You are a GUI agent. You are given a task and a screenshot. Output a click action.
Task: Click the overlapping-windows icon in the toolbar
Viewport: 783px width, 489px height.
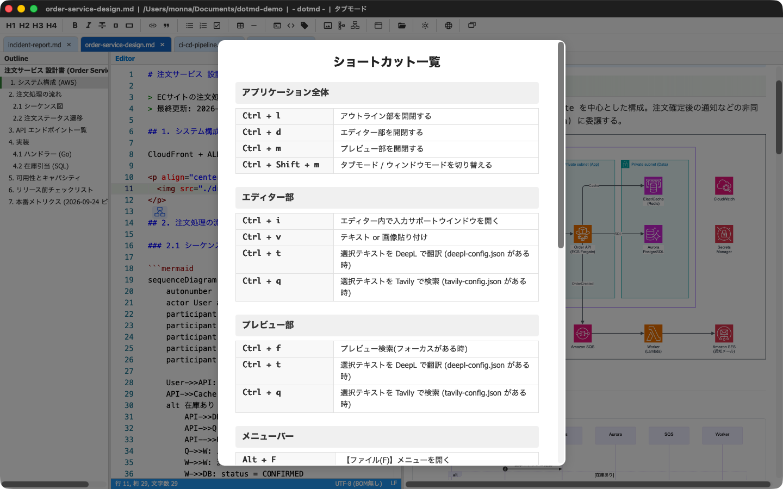click(x=472, y=25)
